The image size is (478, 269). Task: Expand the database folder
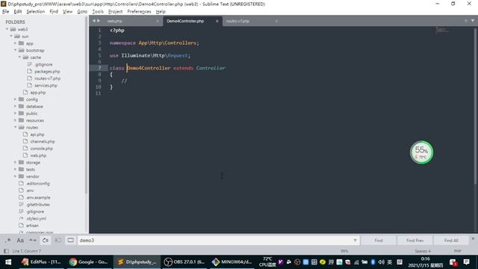click(15, 106)
